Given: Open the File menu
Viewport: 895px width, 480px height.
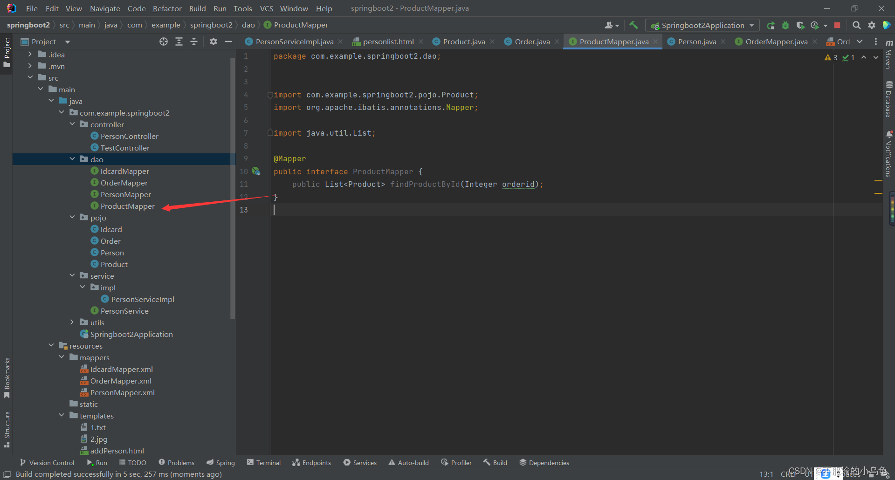Looking at the screenshot, I should tap(32, 8).
